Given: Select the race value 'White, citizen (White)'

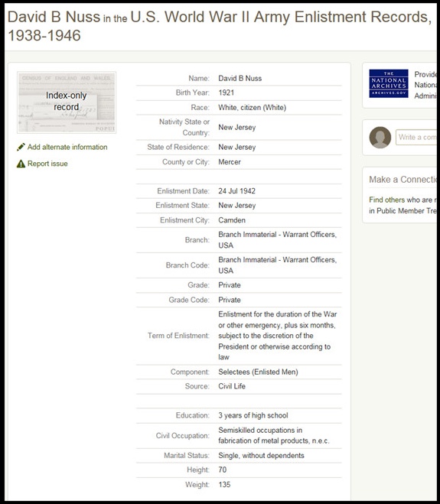Looking at the screenshot, I should click(x=253, y=108).
